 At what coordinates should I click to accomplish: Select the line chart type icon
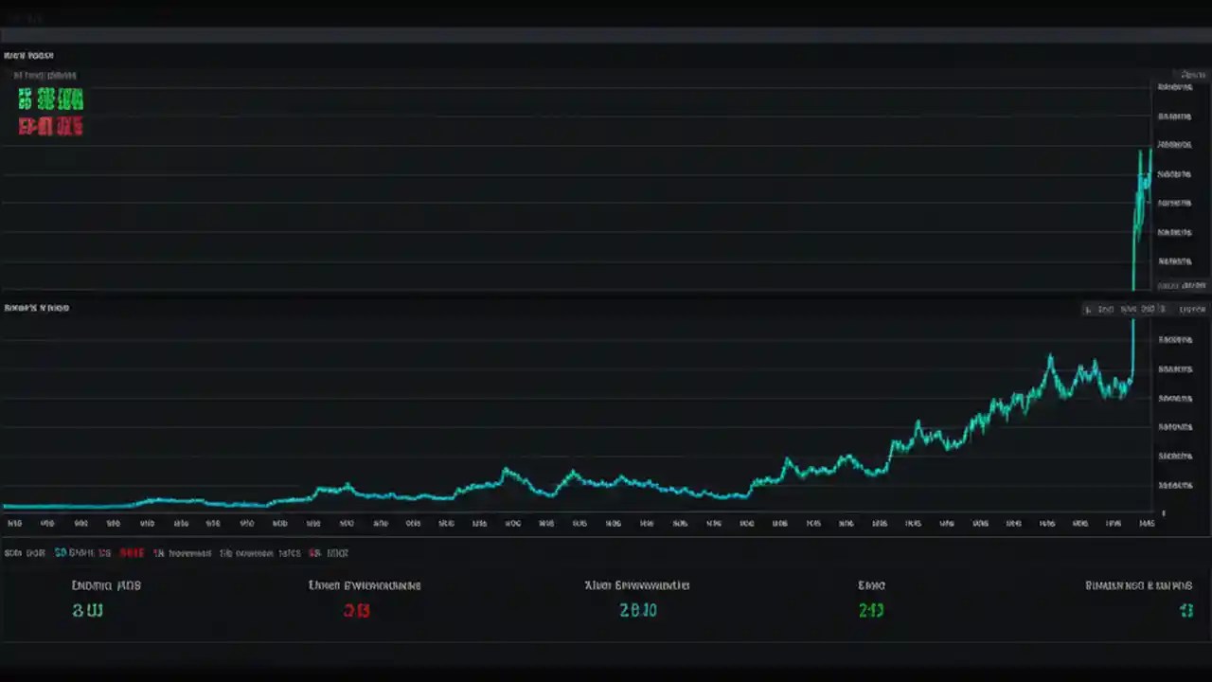pos(1108,309)
